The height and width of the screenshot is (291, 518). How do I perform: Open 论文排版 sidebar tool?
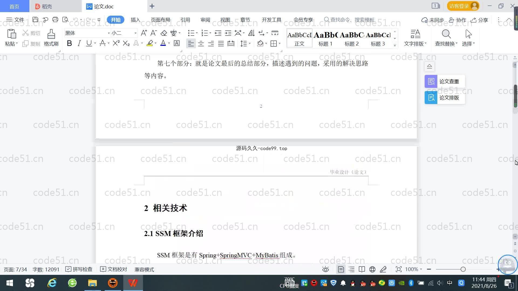(x=445, y=98)
